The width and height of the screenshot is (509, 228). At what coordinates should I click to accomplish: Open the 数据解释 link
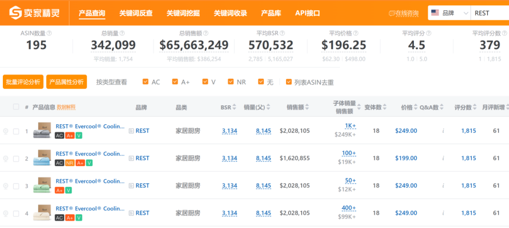click(x=66, y=107)
